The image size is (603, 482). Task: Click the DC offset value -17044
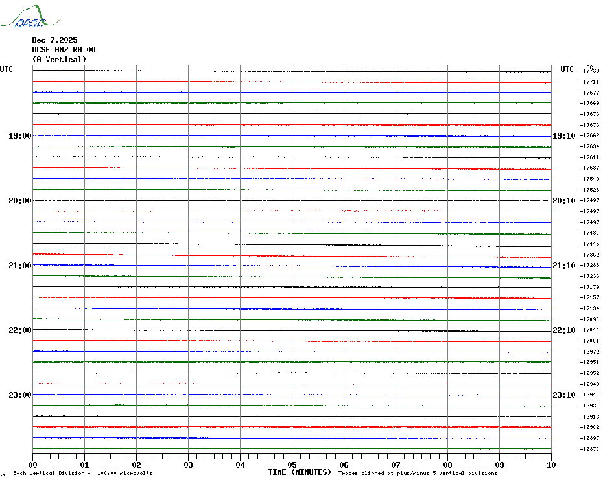point(589,330)
